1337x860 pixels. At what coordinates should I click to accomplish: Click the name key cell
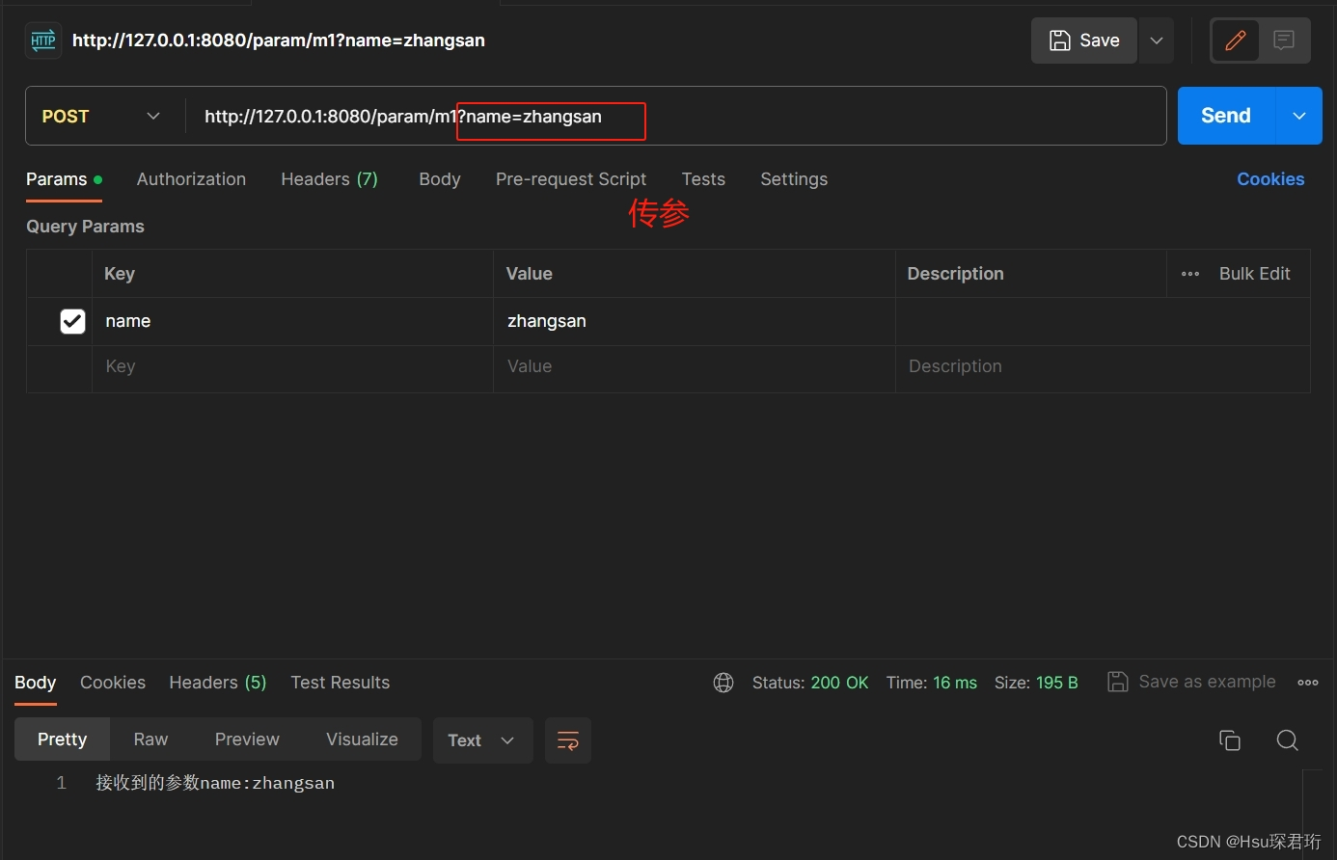(292, 321)
